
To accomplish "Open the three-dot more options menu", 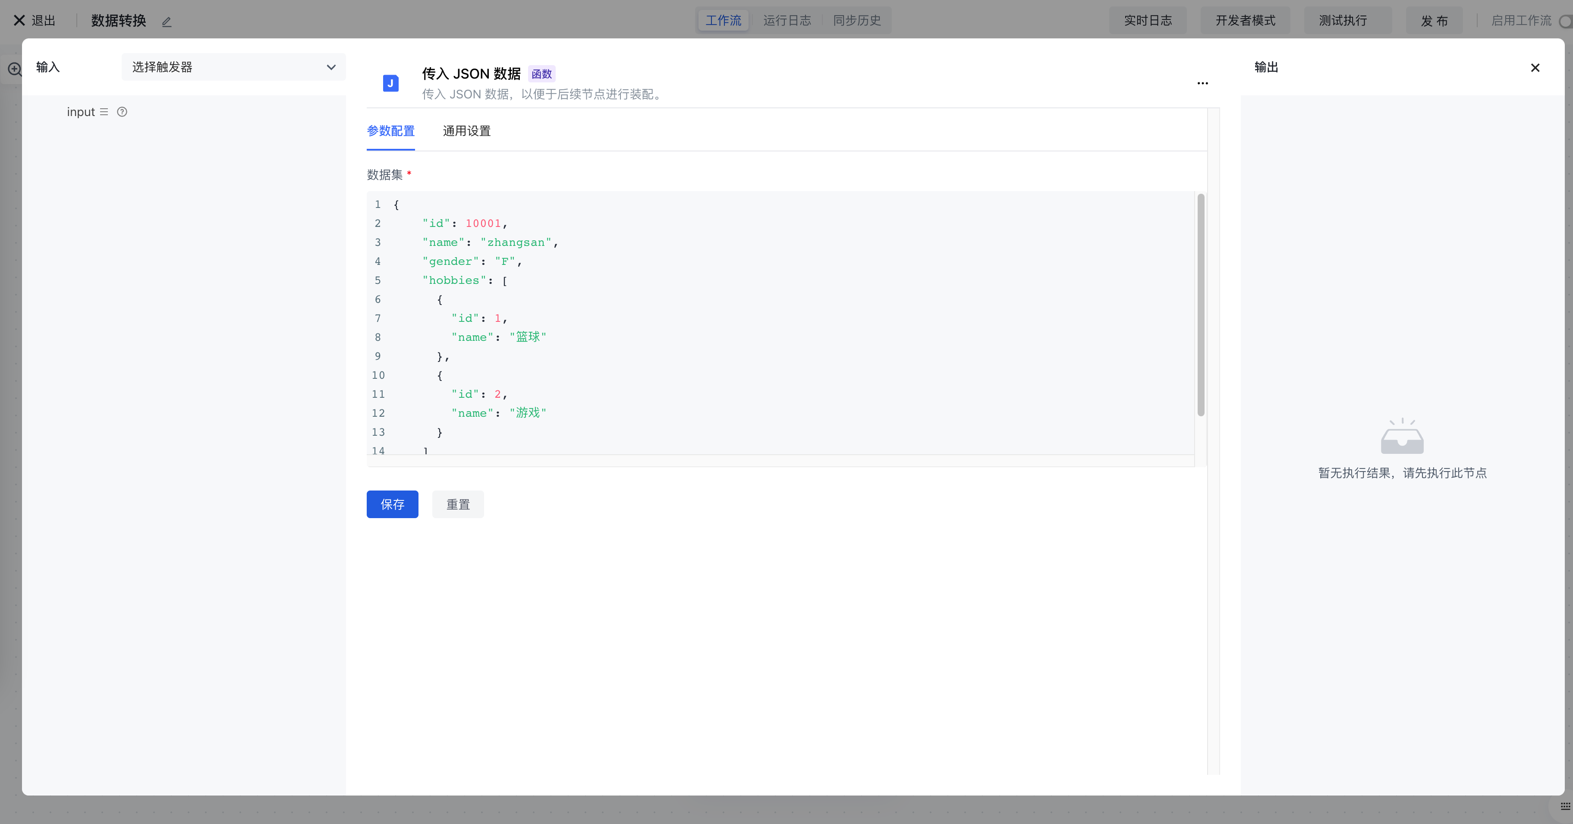I will pyautogui.click(x=1202, y=83).
